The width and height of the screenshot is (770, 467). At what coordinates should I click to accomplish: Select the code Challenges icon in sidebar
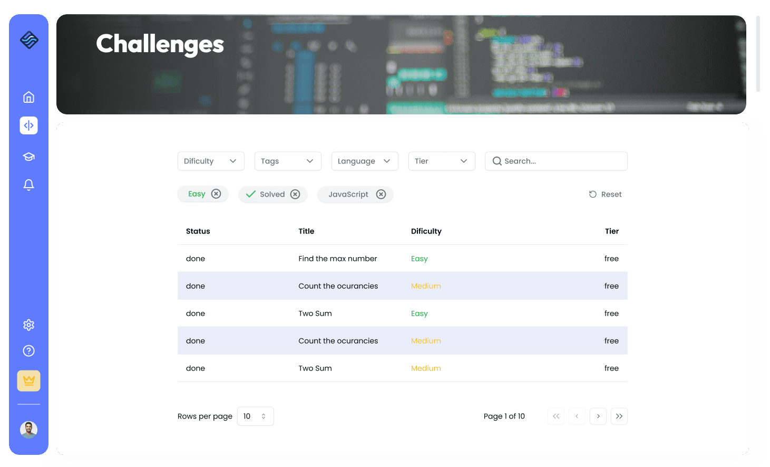click(28, 125)
